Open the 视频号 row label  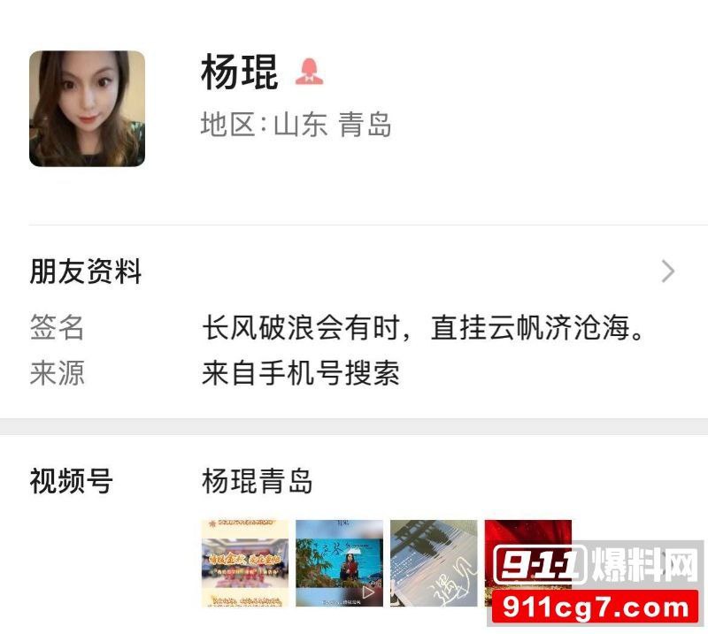pos(72,480)
